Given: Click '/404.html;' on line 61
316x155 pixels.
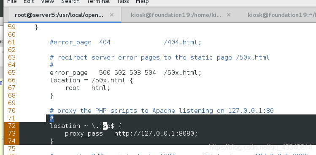Looking at the screenshot, I should click(183, 42).
